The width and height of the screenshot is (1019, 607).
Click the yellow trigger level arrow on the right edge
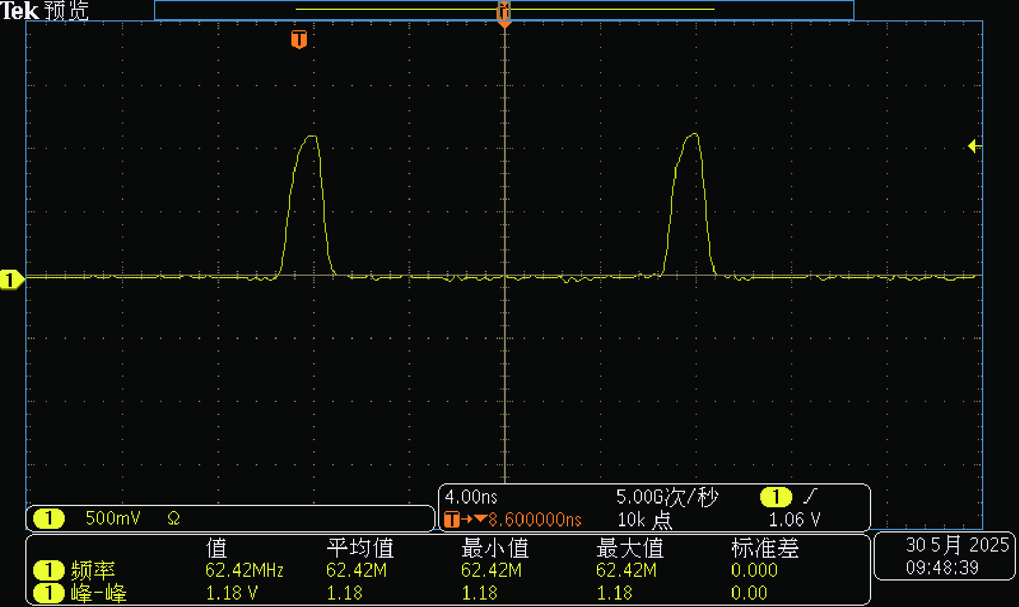coord(973,146)
